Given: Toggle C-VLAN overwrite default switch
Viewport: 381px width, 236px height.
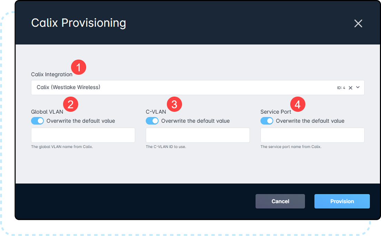Looking at the screenshot, I should [x=152, y=121].
